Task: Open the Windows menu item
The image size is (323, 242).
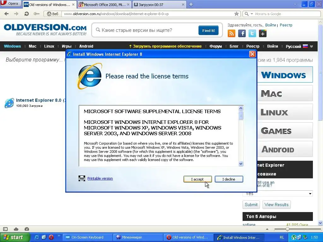Action: click(x=12, y=46)
